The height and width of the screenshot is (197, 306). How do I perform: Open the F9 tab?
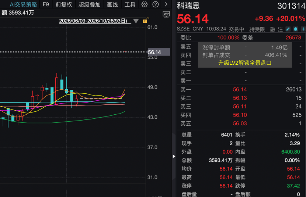[x=46, y=4]
